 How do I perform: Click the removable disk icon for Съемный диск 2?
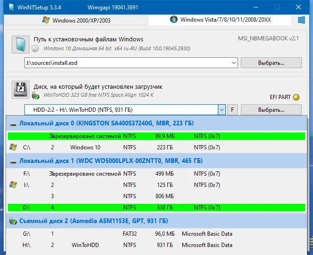click(13, 221)
